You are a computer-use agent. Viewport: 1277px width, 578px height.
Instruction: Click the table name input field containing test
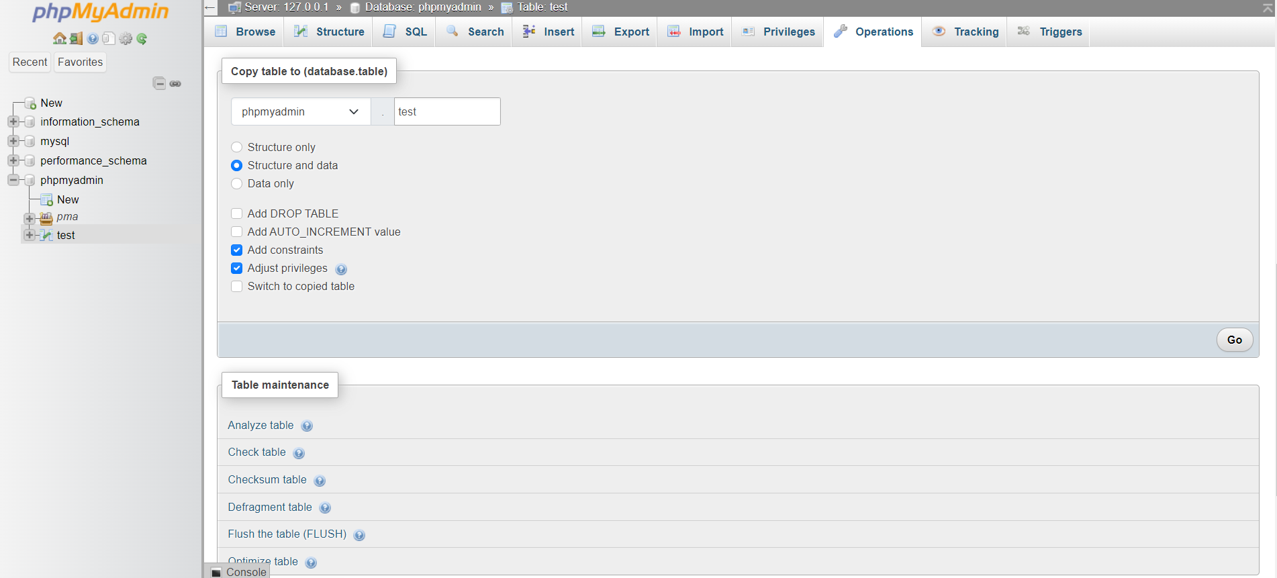click(x=447, y=111)
